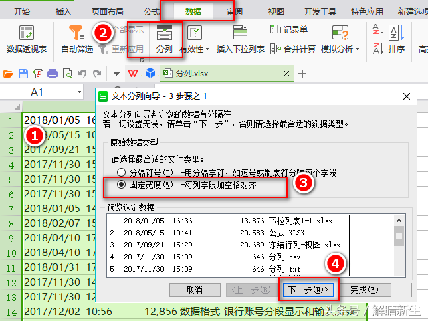
Task: Click preview row 公式.XLSX
Action: [x=228, y=233]
